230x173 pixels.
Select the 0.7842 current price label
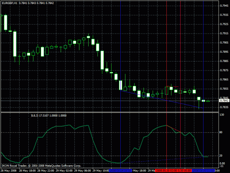[x=224, y=101]
